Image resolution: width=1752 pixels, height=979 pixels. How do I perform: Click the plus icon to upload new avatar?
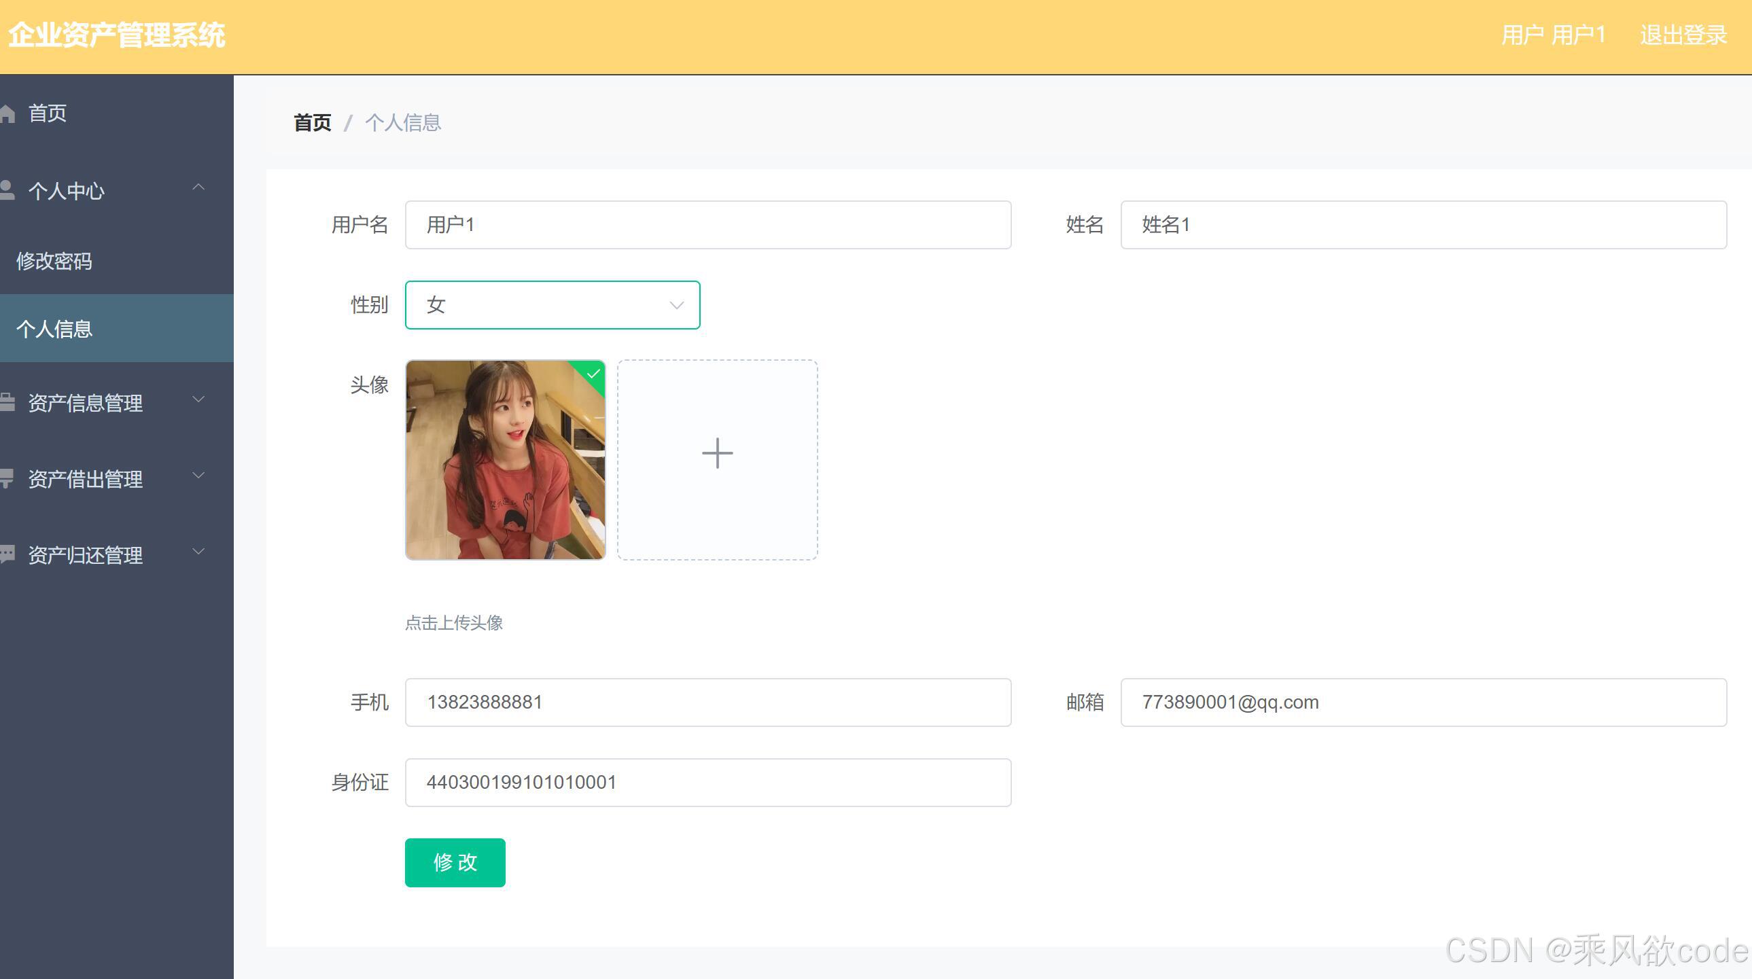point(717,452)
